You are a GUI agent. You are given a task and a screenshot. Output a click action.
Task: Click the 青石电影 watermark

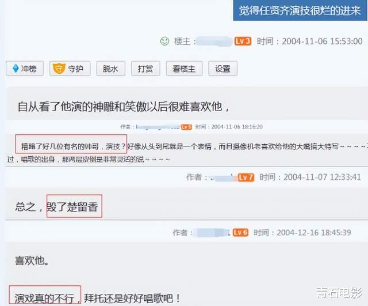[x=339, y=293]
